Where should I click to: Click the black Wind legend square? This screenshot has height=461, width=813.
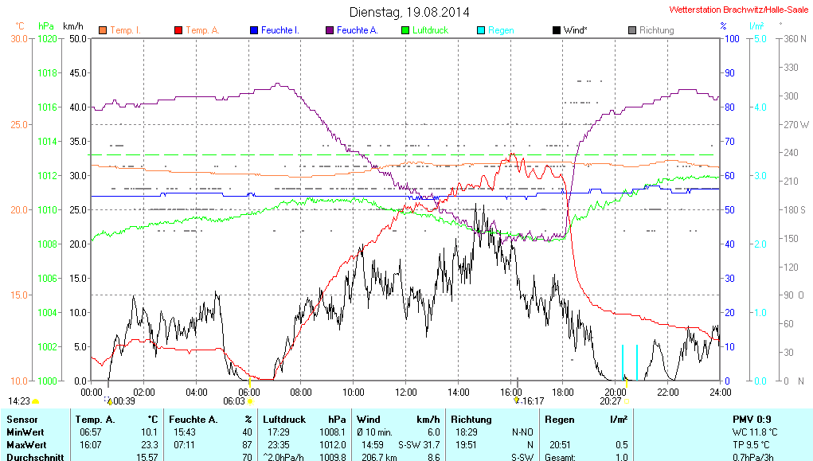(557, 30)
